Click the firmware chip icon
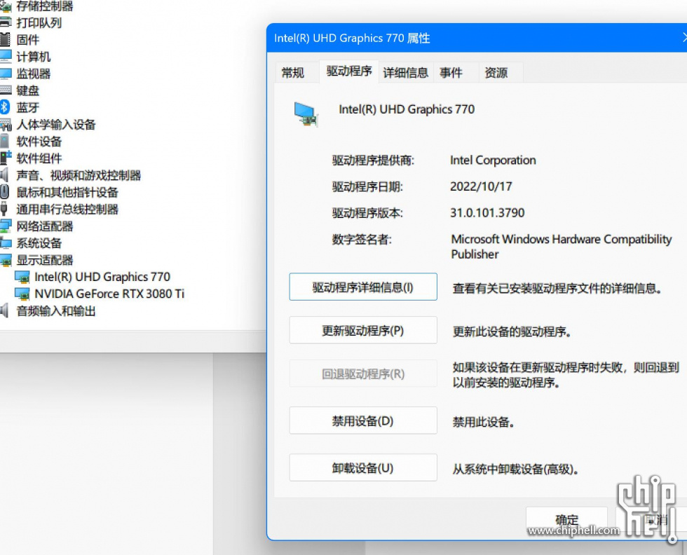Viewport: 687px width, 555px height. (x=5, y=39)
